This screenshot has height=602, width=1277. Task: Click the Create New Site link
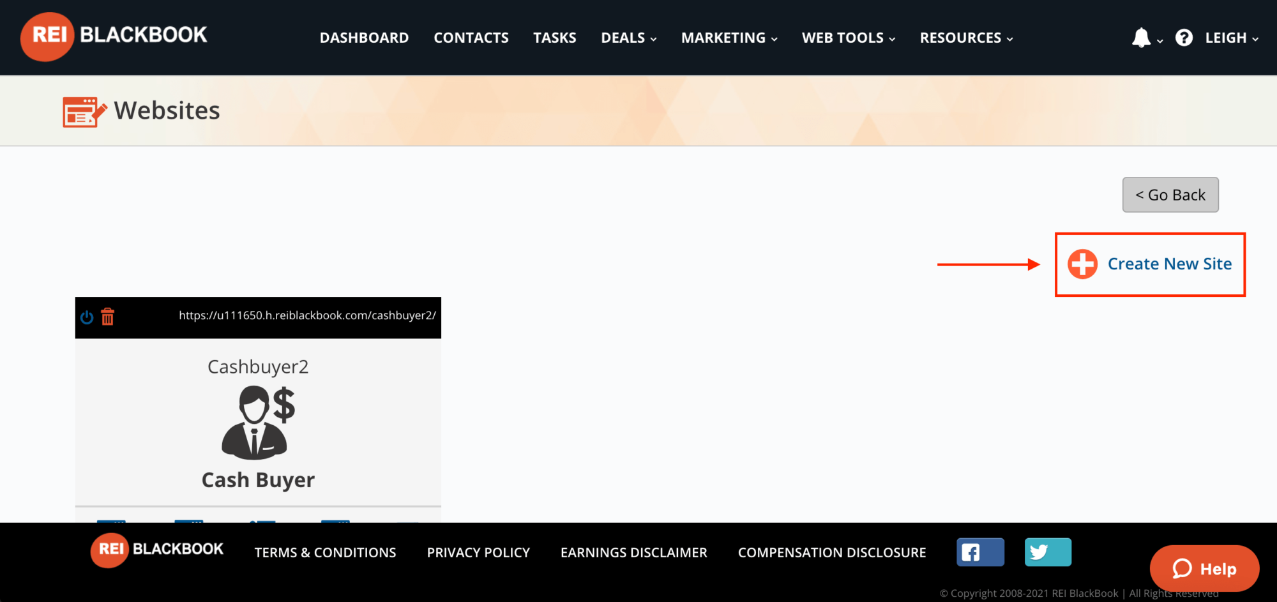tap(1170, 264)
